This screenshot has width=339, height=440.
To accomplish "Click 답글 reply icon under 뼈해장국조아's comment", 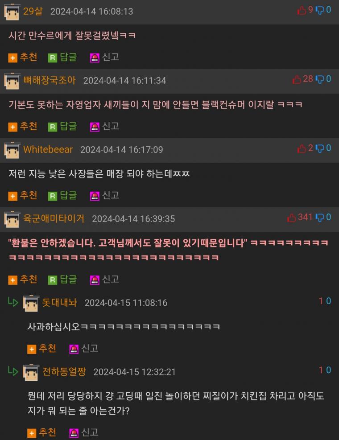I will tap(53, 127).
